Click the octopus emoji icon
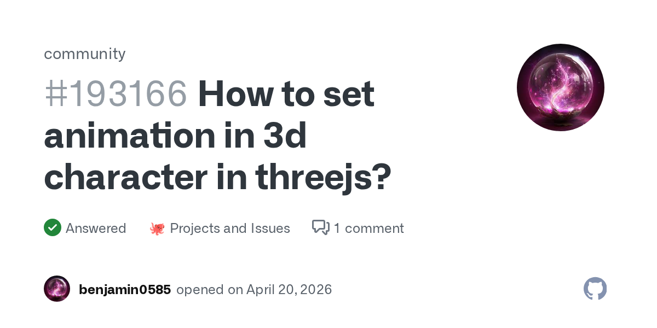The height and width of the screenshot is (328, 657). (x=157, y=229)
